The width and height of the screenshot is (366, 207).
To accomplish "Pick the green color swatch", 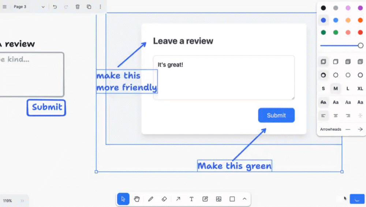I will pyautogui.click(x=336, y=33).
